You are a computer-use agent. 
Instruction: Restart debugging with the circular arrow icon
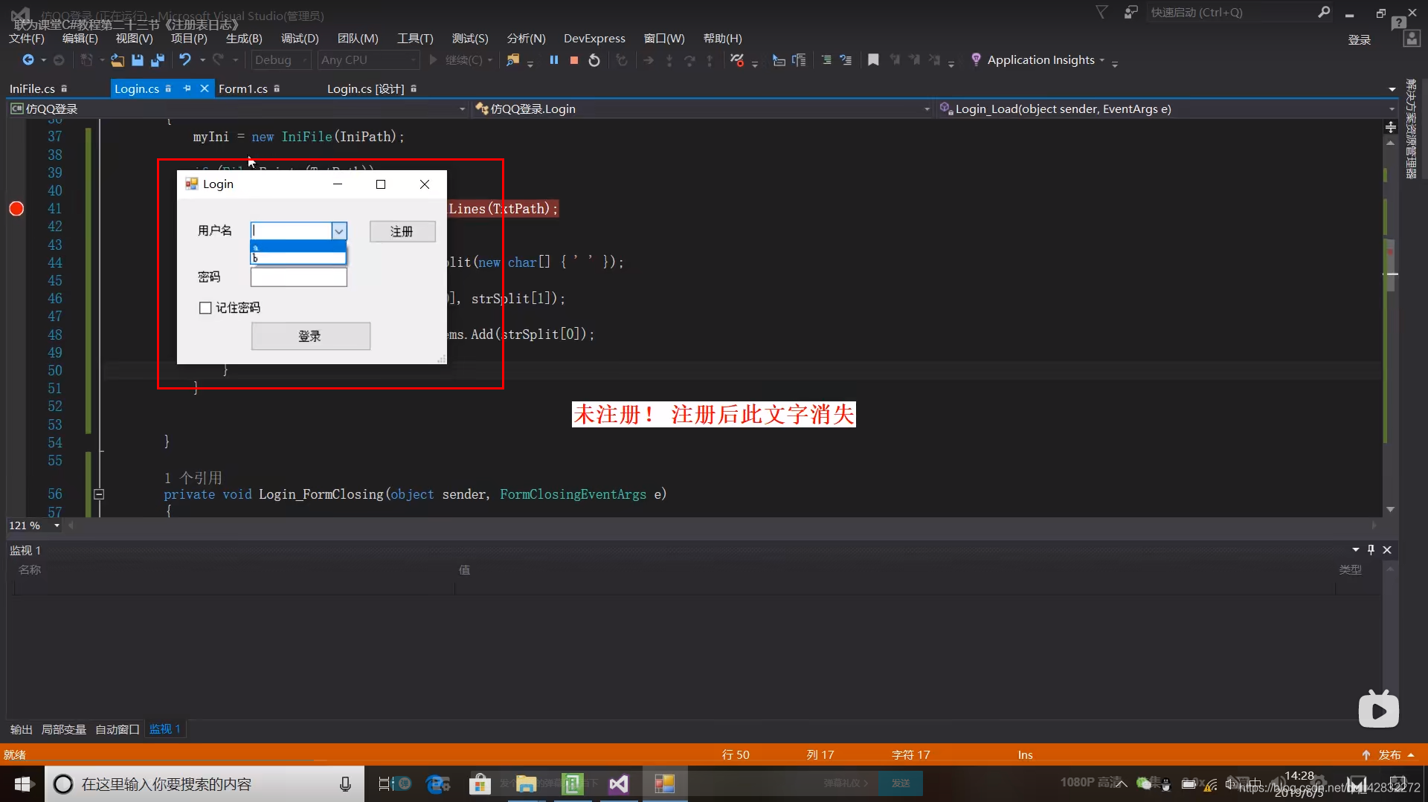[x=594, y=60]
